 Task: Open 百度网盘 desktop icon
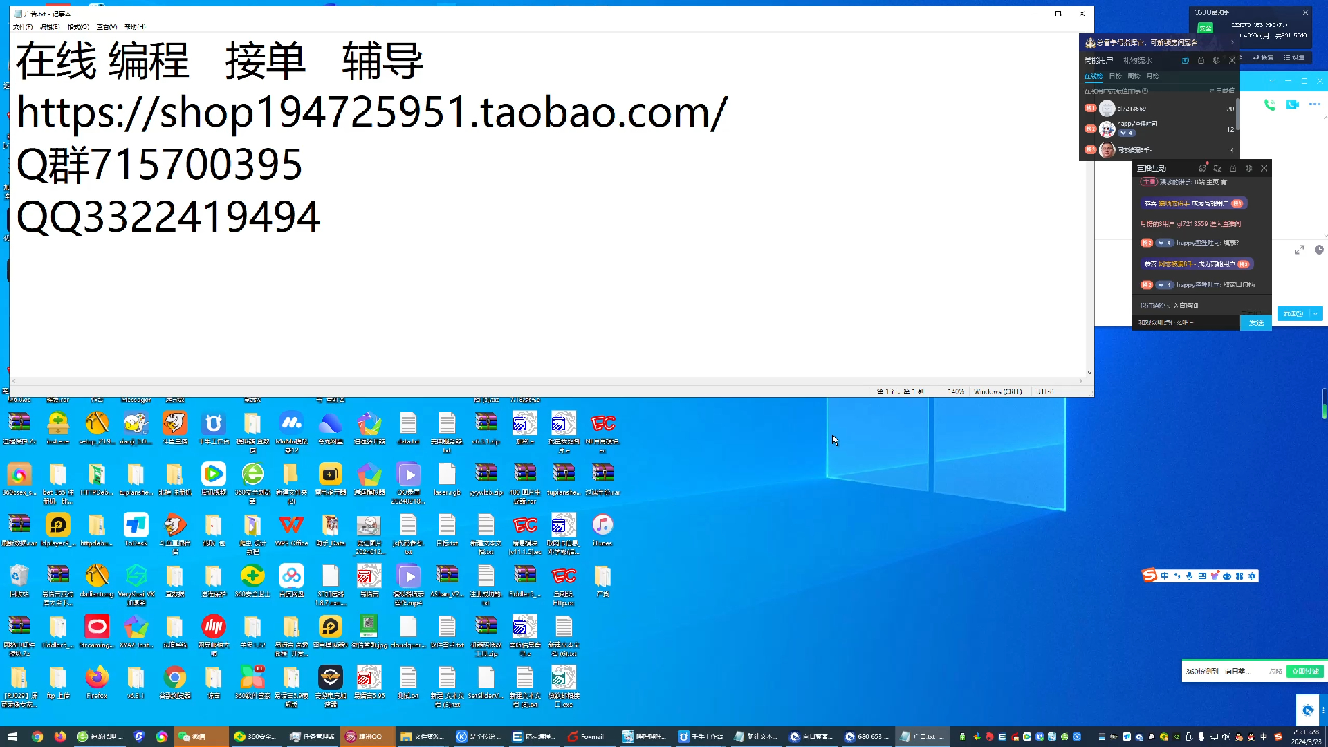pos(291,580)
